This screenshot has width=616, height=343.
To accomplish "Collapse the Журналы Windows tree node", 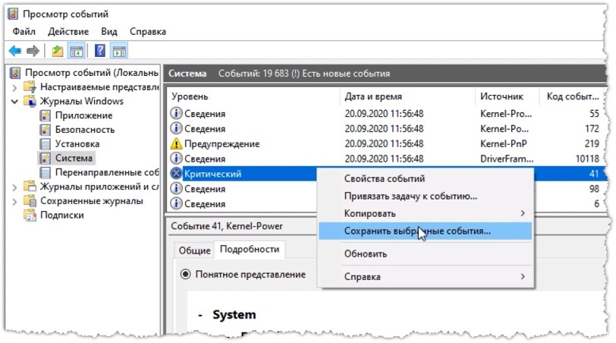I will tap(14, 102).
